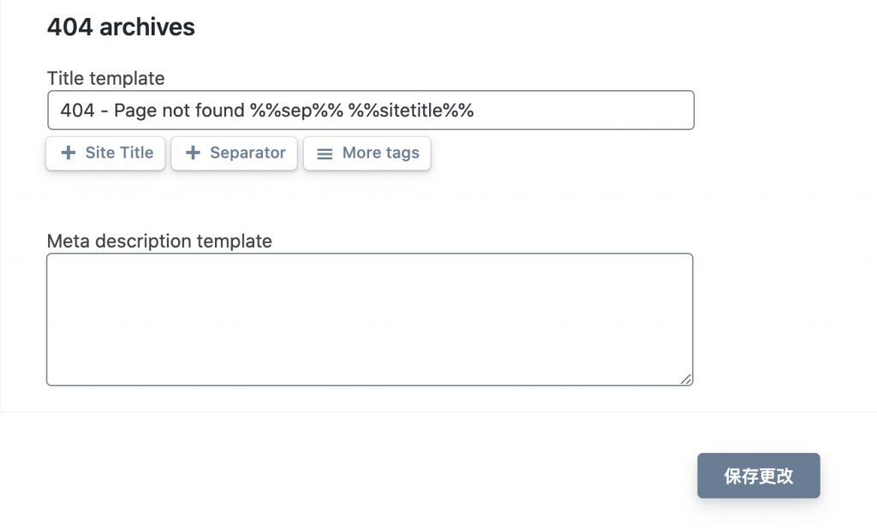The height and width of the screenshot is (531, 877).
Task: Click the end of the title template text
Action: pos(475,110)
